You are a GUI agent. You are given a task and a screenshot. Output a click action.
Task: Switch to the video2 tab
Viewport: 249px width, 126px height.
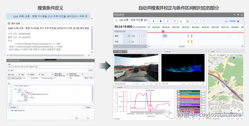[x=168, y=52]
